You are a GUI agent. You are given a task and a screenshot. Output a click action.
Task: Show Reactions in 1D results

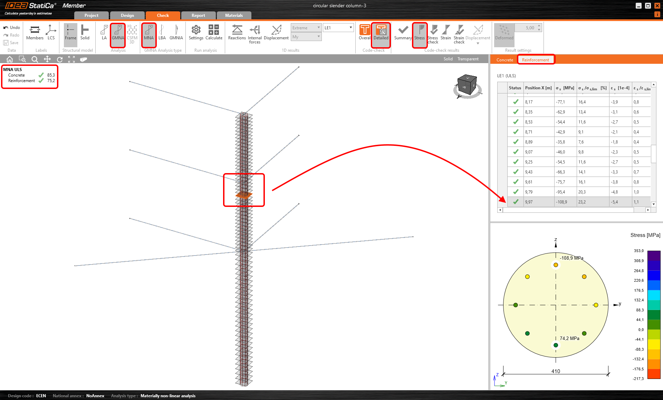coord(237,32)
